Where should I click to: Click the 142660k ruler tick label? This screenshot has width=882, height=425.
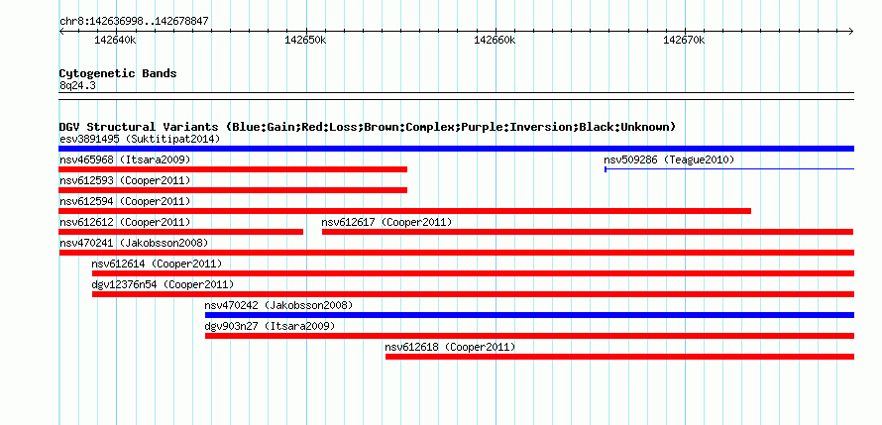(495, 41)
